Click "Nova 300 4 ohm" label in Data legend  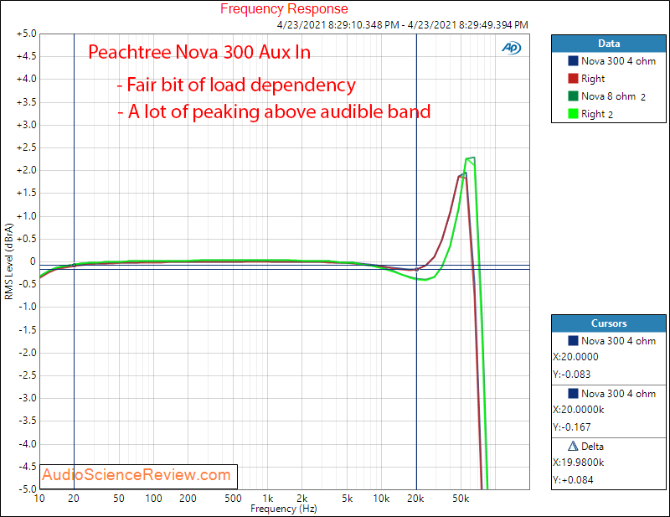(x=618, y=61)
